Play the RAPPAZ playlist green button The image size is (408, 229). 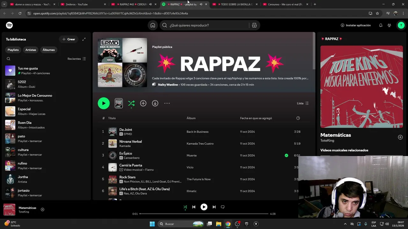104,103
